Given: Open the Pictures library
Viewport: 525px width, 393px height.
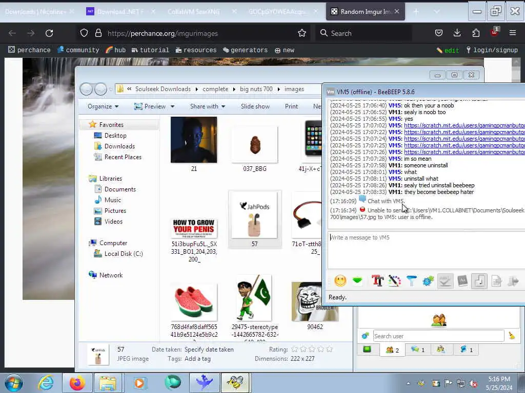Looking at the screenshot, I should tap(115, 210).
